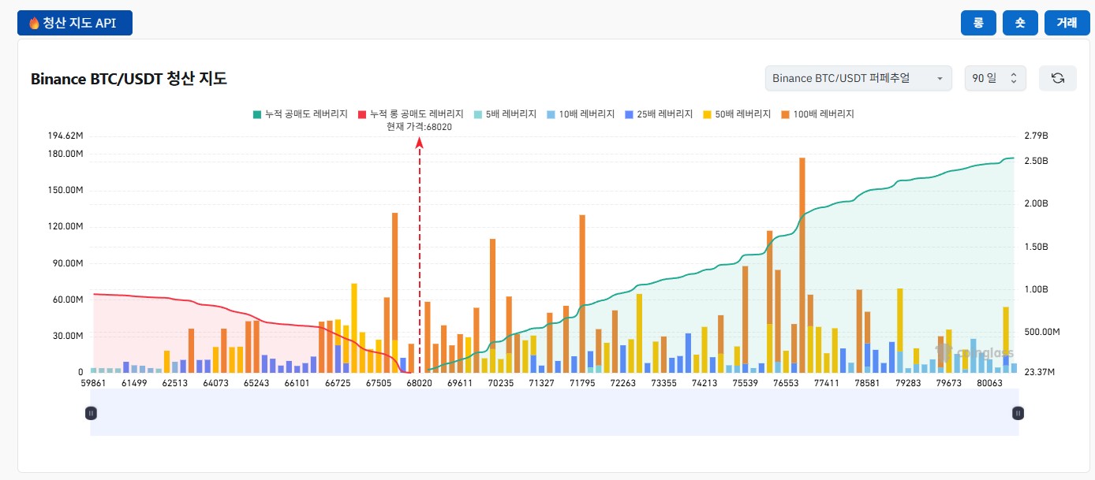Viewport: 1095px width, 480px height.
Task: Click the 1.50B right axis value
Action: (x=1036, y=247)
